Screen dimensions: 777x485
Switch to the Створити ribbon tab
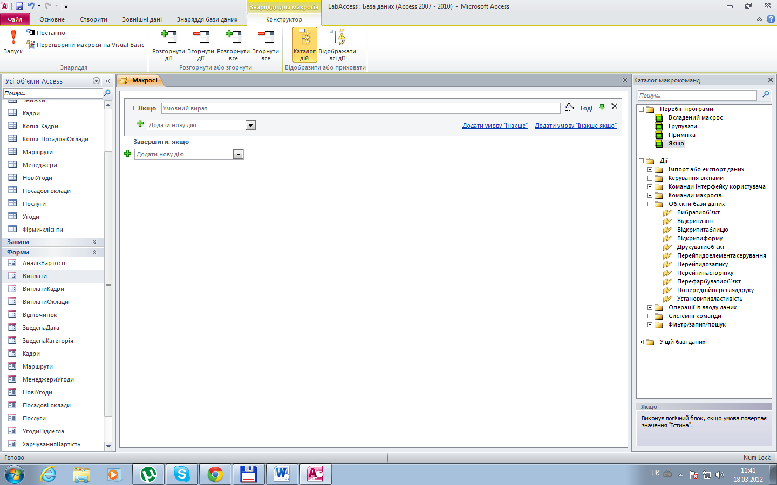93,19
